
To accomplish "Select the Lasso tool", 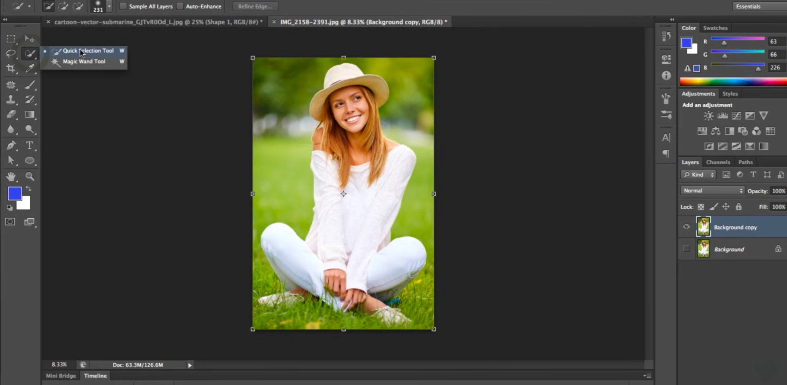I will 11,54.
